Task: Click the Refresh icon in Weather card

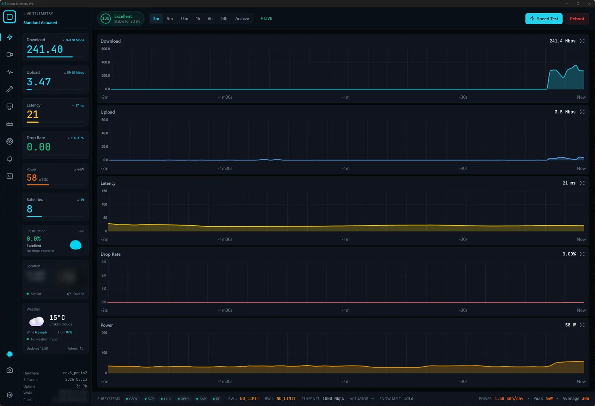Action: [82, 348]
